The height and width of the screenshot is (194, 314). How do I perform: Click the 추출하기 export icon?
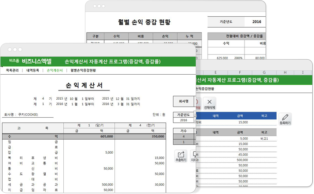[x=181, y=156]
